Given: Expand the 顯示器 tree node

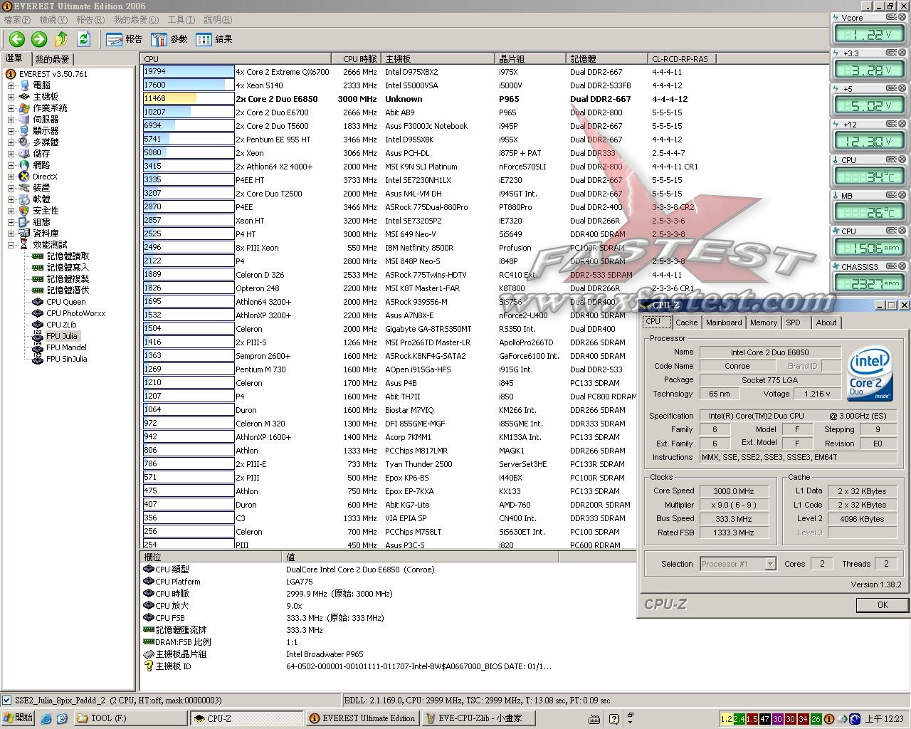Looking at the screenshot, I should 11,131.
